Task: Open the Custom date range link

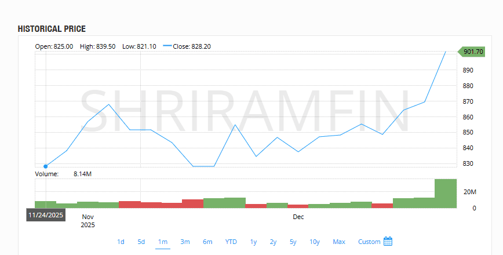Action: coord(369,242)
